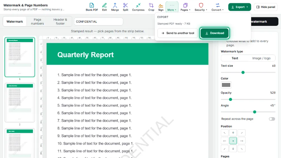Expand the More tools dropdown
Screen dimensions: 281x158
tap(172, 7)
